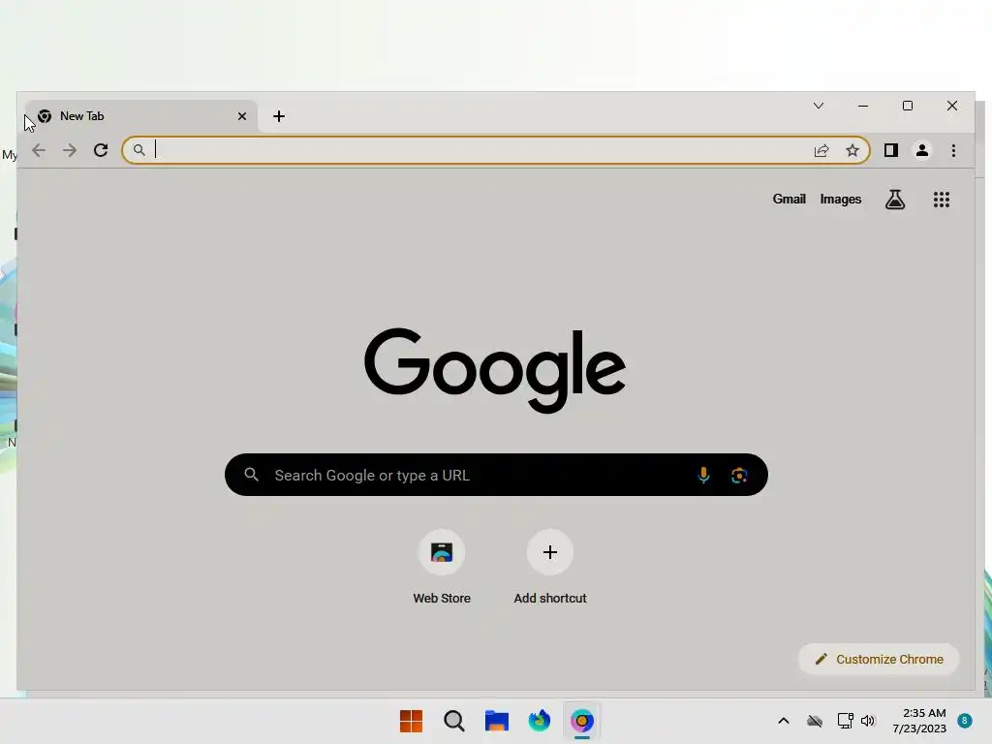
Task: Launch the Firefox-style browser taskbar icon
Action: pos(539,721)
